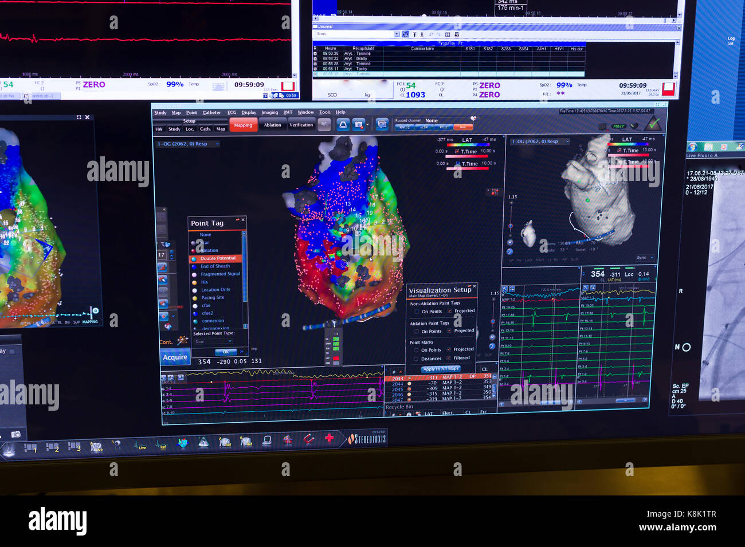Image resolution: width=745 pixels, height=547 pixels.
Task: Enable On Points for Non-Ablation Point Tags
Action: (417, 312)
